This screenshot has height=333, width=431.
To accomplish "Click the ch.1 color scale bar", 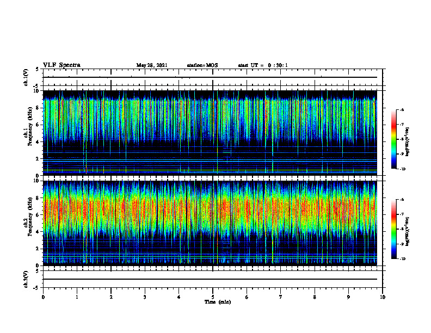I will click(x=394, y=139).
